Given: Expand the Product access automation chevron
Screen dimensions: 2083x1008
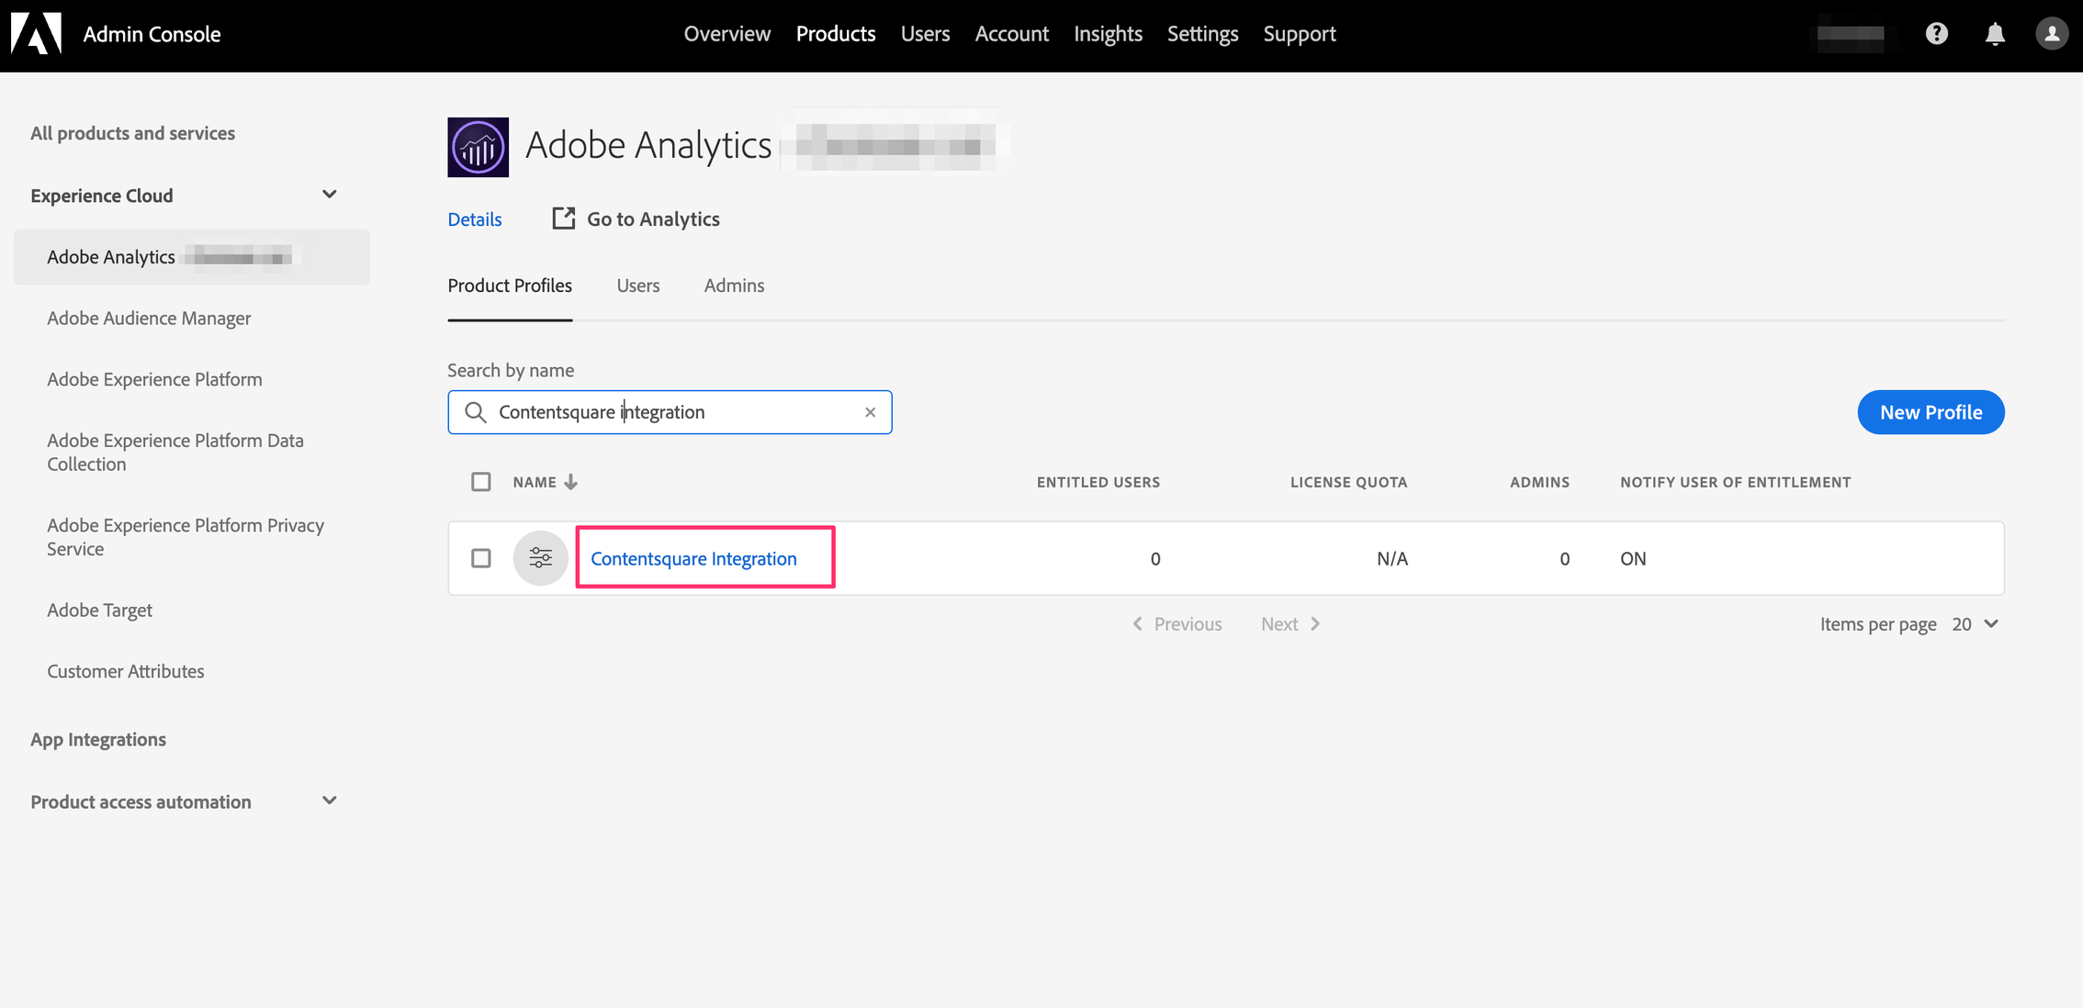Looking at the screenshot, I should 330,801.
